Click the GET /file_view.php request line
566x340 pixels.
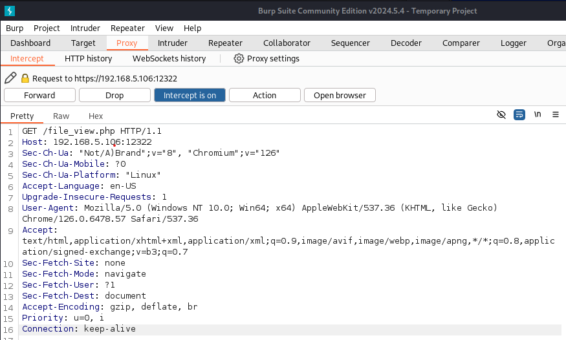[92, 131]
